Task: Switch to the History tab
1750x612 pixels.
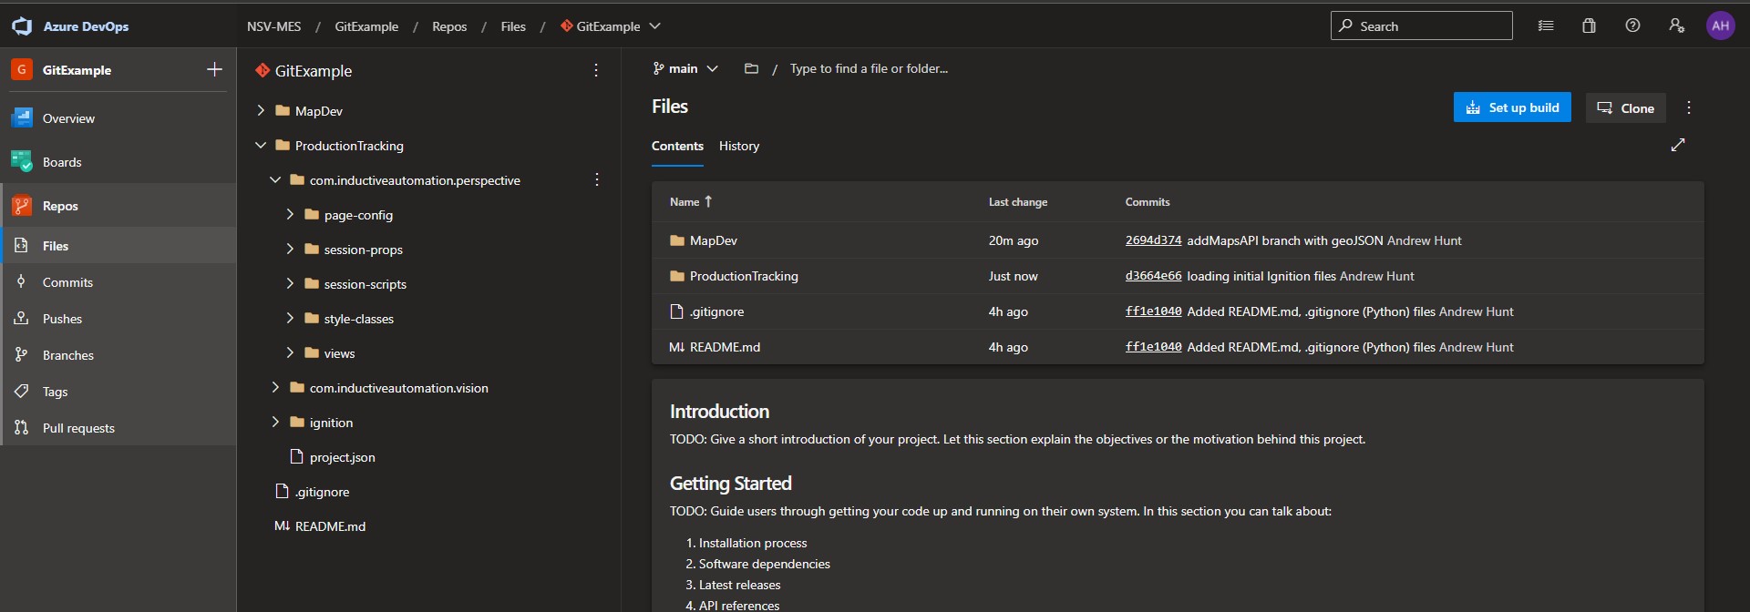Action: pos(739,146)
